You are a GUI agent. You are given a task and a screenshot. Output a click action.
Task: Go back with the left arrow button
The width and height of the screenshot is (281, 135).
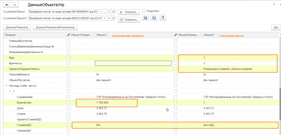click(x=7, y=5)
